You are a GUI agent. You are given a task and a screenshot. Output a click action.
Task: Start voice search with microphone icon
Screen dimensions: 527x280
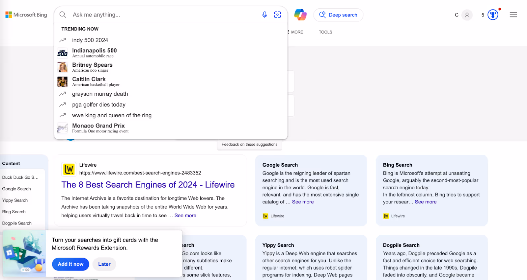tap(264, 15)
